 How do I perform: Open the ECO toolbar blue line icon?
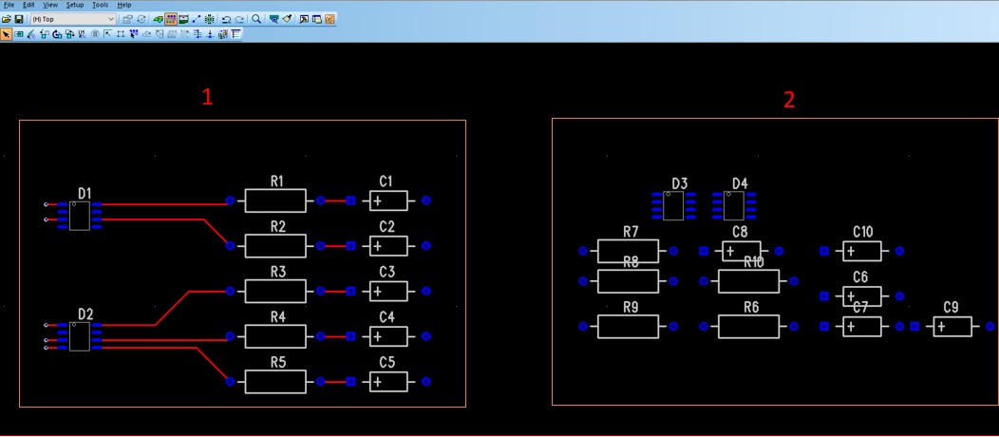click(x=197, y=19)
